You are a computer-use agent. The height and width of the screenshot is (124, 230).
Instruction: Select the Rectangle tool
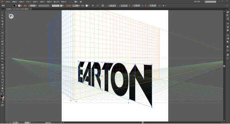tap(2, 33)
